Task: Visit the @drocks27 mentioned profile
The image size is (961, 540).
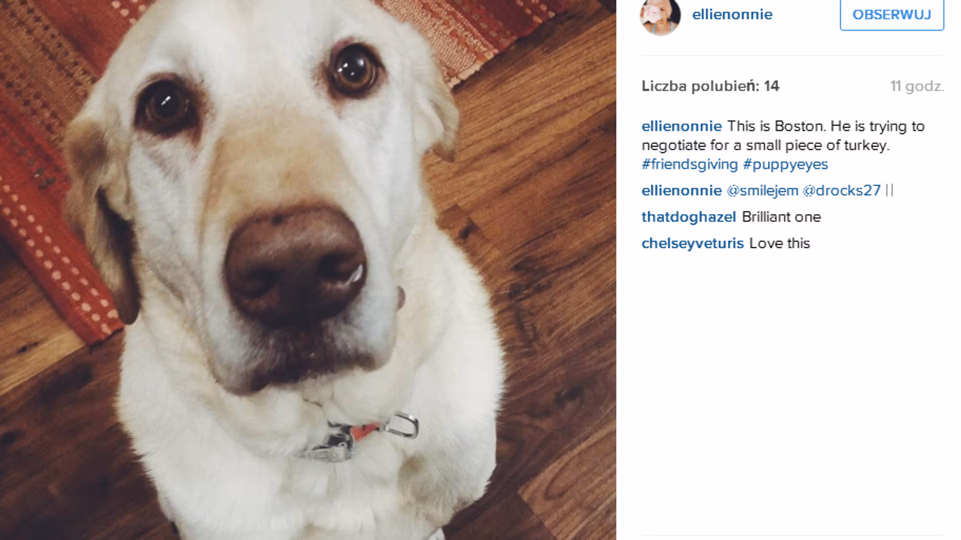Action: (841, 190)
